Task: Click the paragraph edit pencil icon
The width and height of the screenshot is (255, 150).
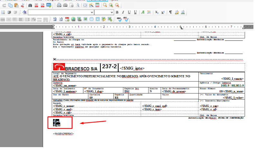Action: pyautogui.click(x=177, y=12)
